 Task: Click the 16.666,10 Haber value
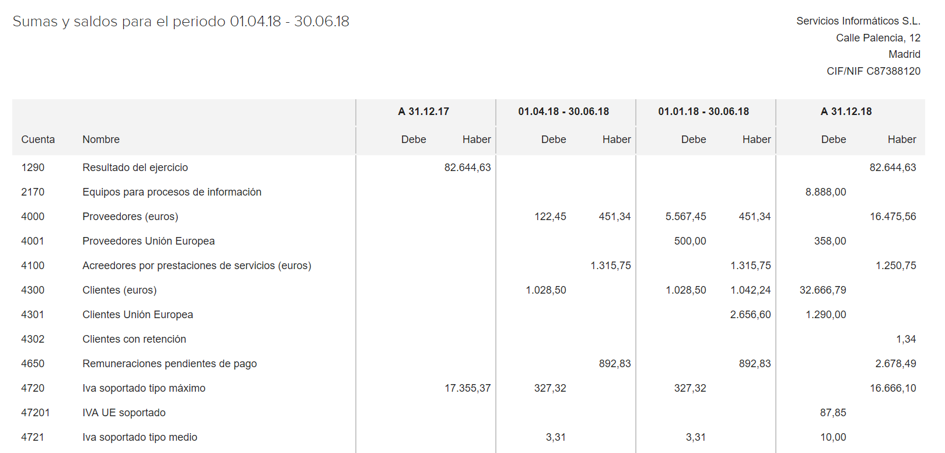point(892,388)
